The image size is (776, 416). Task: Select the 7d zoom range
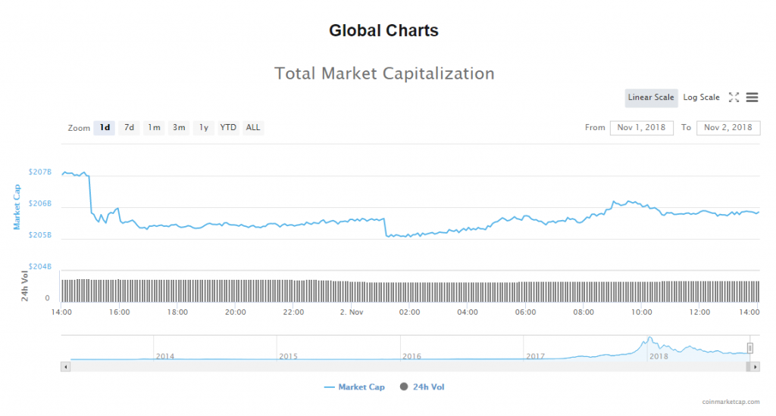pos(130,128)
